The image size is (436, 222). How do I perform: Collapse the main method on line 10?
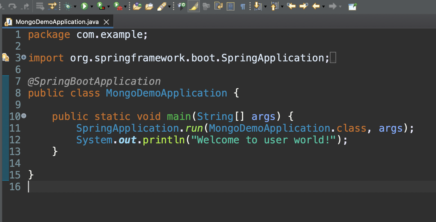pyautogui.click(x=24, y=116)
